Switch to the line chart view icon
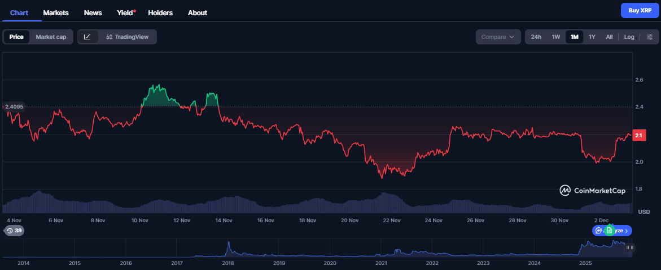Image resolution: width=661 pixels, height=270 pixels. pos(87,37)
